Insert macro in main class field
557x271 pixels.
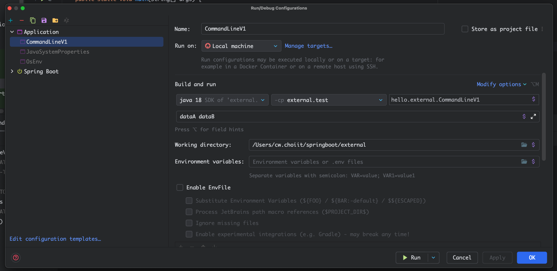pos(533,99)
